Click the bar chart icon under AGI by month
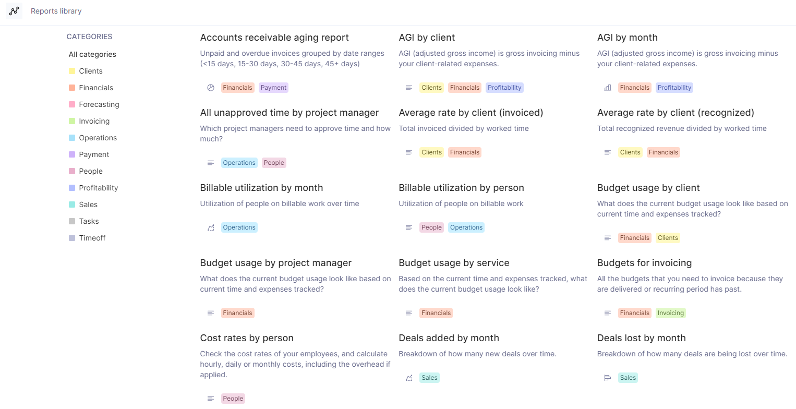The image size is (796, 409). click(608, 88)
